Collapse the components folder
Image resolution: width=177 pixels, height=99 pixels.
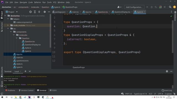point(11,32)
